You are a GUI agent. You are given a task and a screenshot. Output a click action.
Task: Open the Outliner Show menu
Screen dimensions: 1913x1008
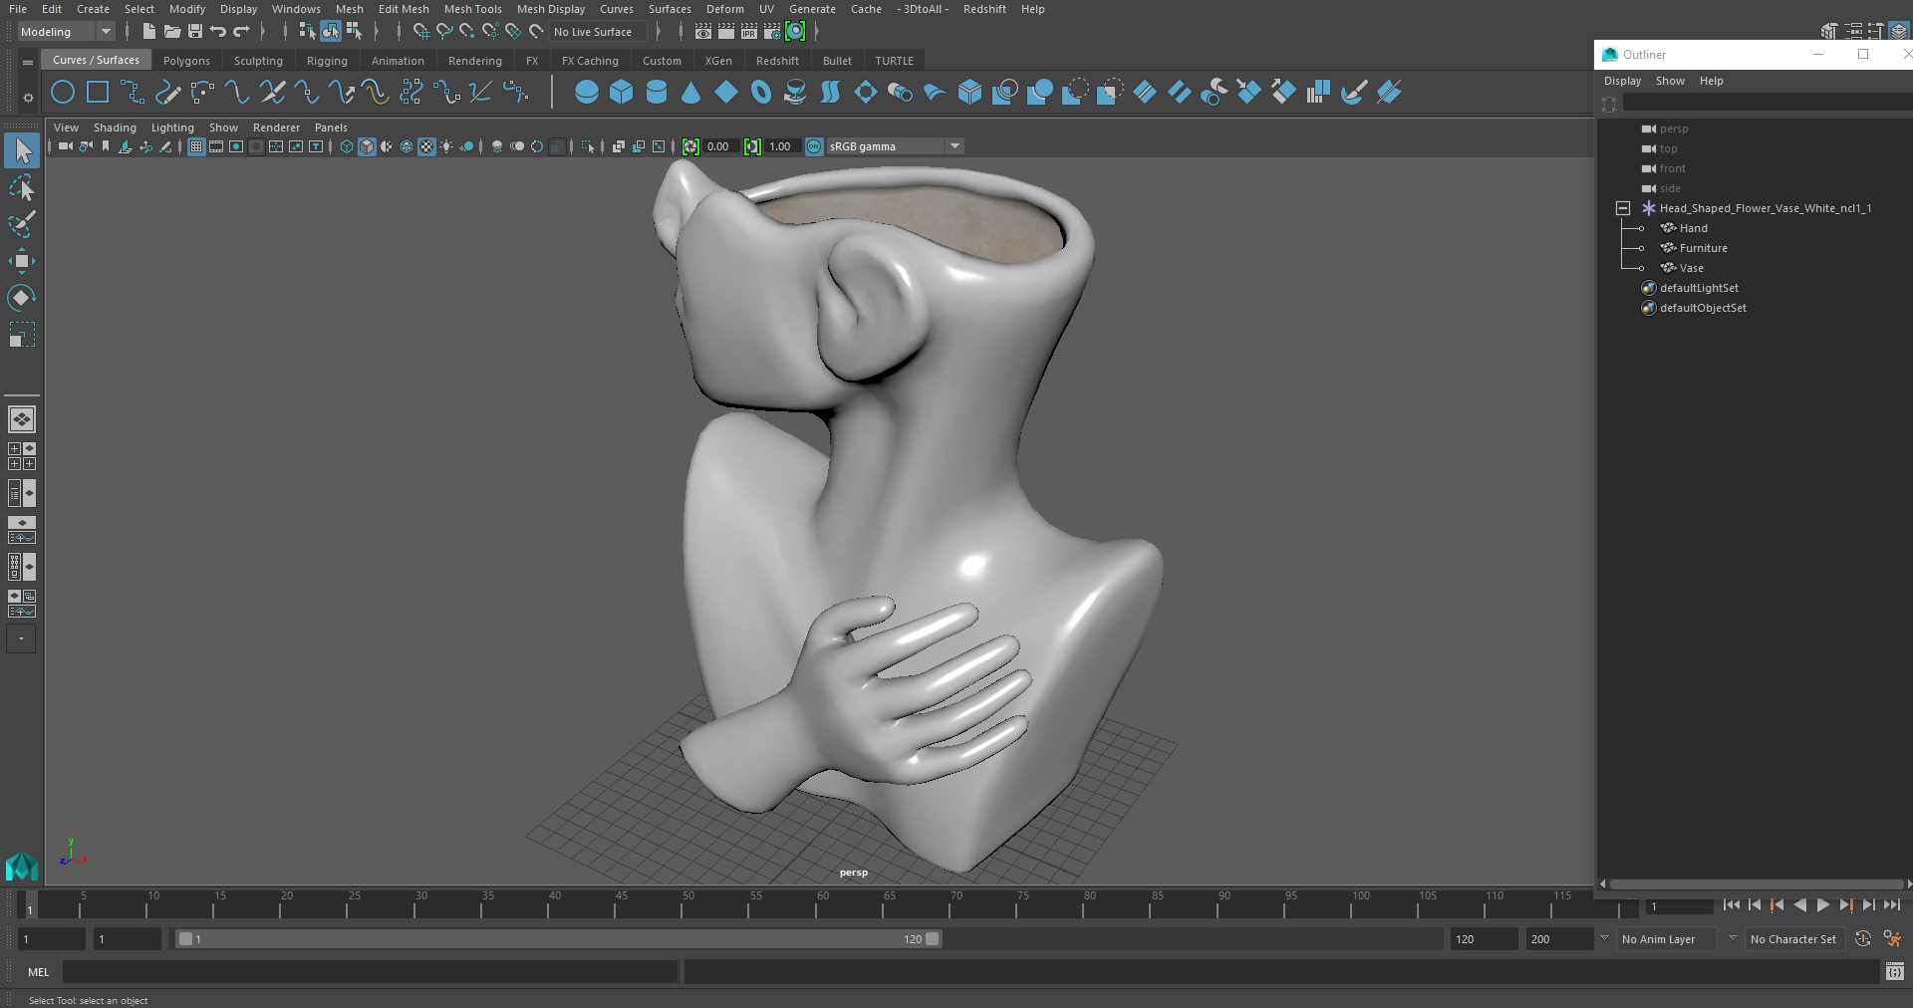point(1670,81)
